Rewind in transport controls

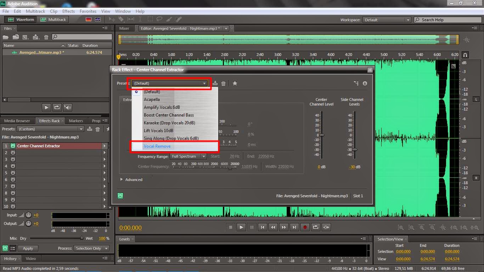tap(273, 227)
